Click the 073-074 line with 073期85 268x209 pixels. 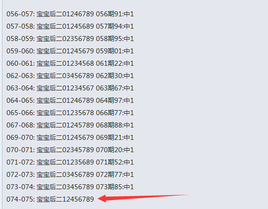point(70,187)
